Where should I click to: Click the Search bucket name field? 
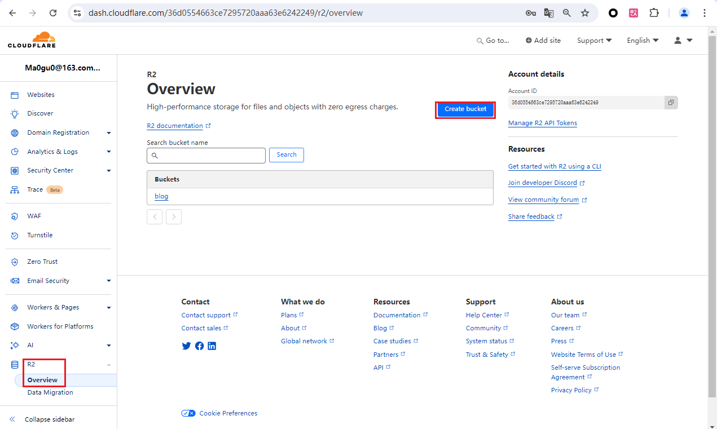click(x=206, y=156)
